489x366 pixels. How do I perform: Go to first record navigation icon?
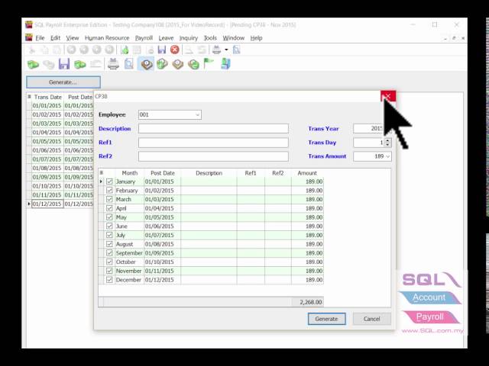point(71,50)
